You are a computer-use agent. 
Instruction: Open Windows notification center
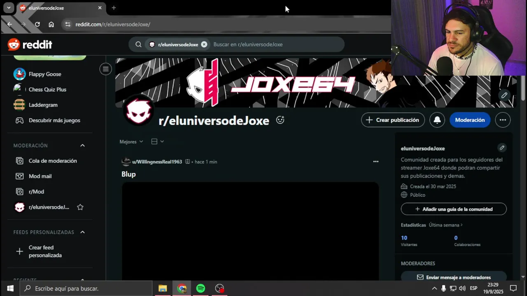tap(513, 288)
